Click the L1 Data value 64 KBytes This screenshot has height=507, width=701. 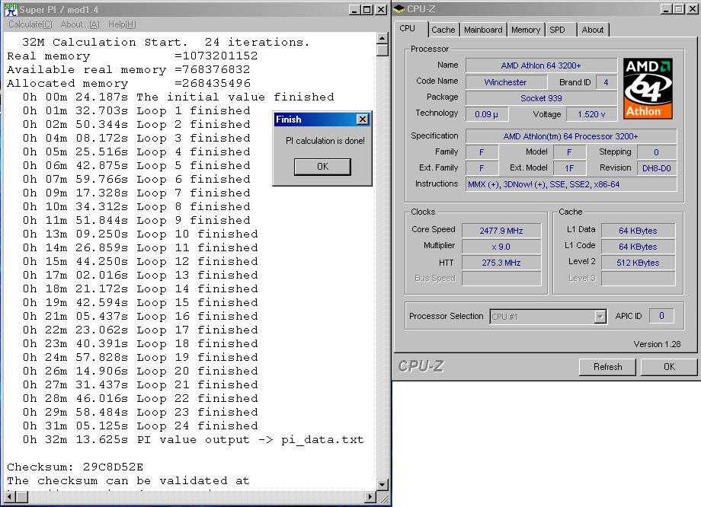pyautogui.click(x=638, y=231)
